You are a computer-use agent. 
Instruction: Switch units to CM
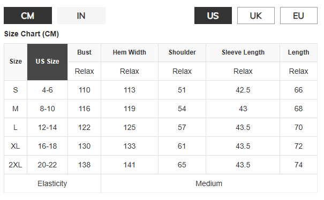pyautogui.click(x=28, y=16)
